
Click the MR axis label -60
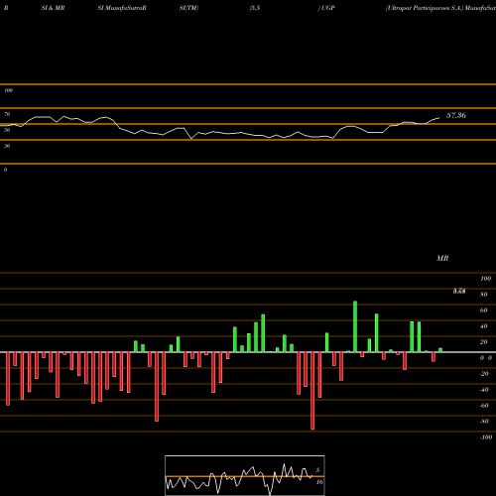484,406
